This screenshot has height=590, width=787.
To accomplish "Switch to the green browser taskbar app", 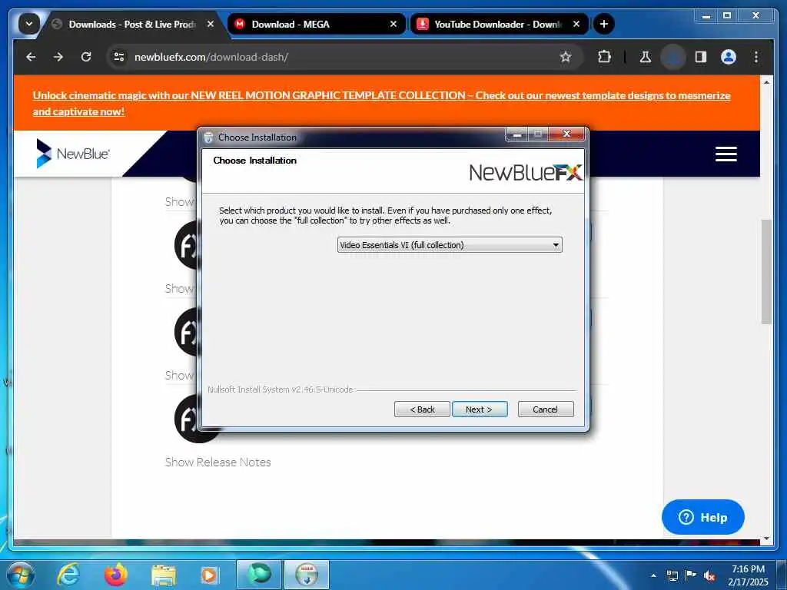I will [259, 575].
